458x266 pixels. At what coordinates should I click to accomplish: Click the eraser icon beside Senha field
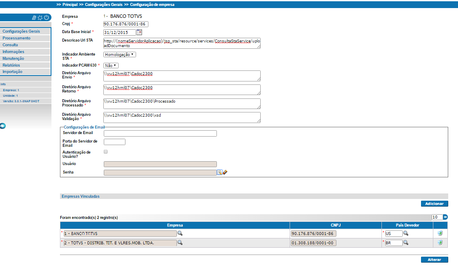coord(225,173)
